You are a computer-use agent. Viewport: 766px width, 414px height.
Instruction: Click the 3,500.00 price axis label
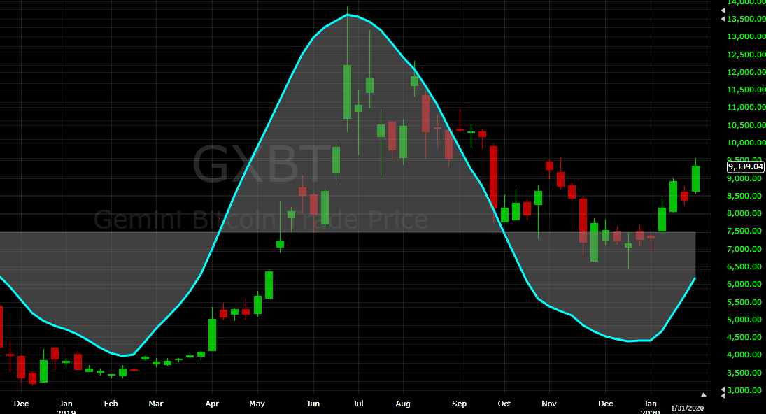click(x=744, y=373)
